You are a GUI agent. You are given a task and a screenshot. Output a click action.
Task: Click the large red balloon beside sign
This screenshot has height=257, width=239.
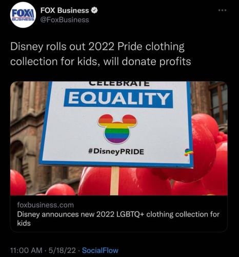(x=204, y=148)
